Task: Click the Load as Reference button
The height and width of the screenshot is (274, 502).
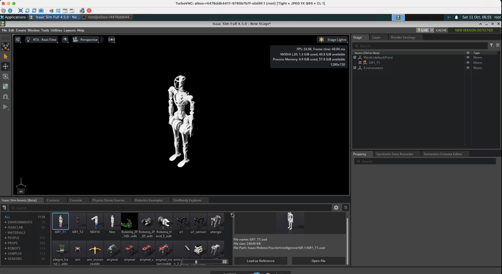Action: click(x=261, y=261)
